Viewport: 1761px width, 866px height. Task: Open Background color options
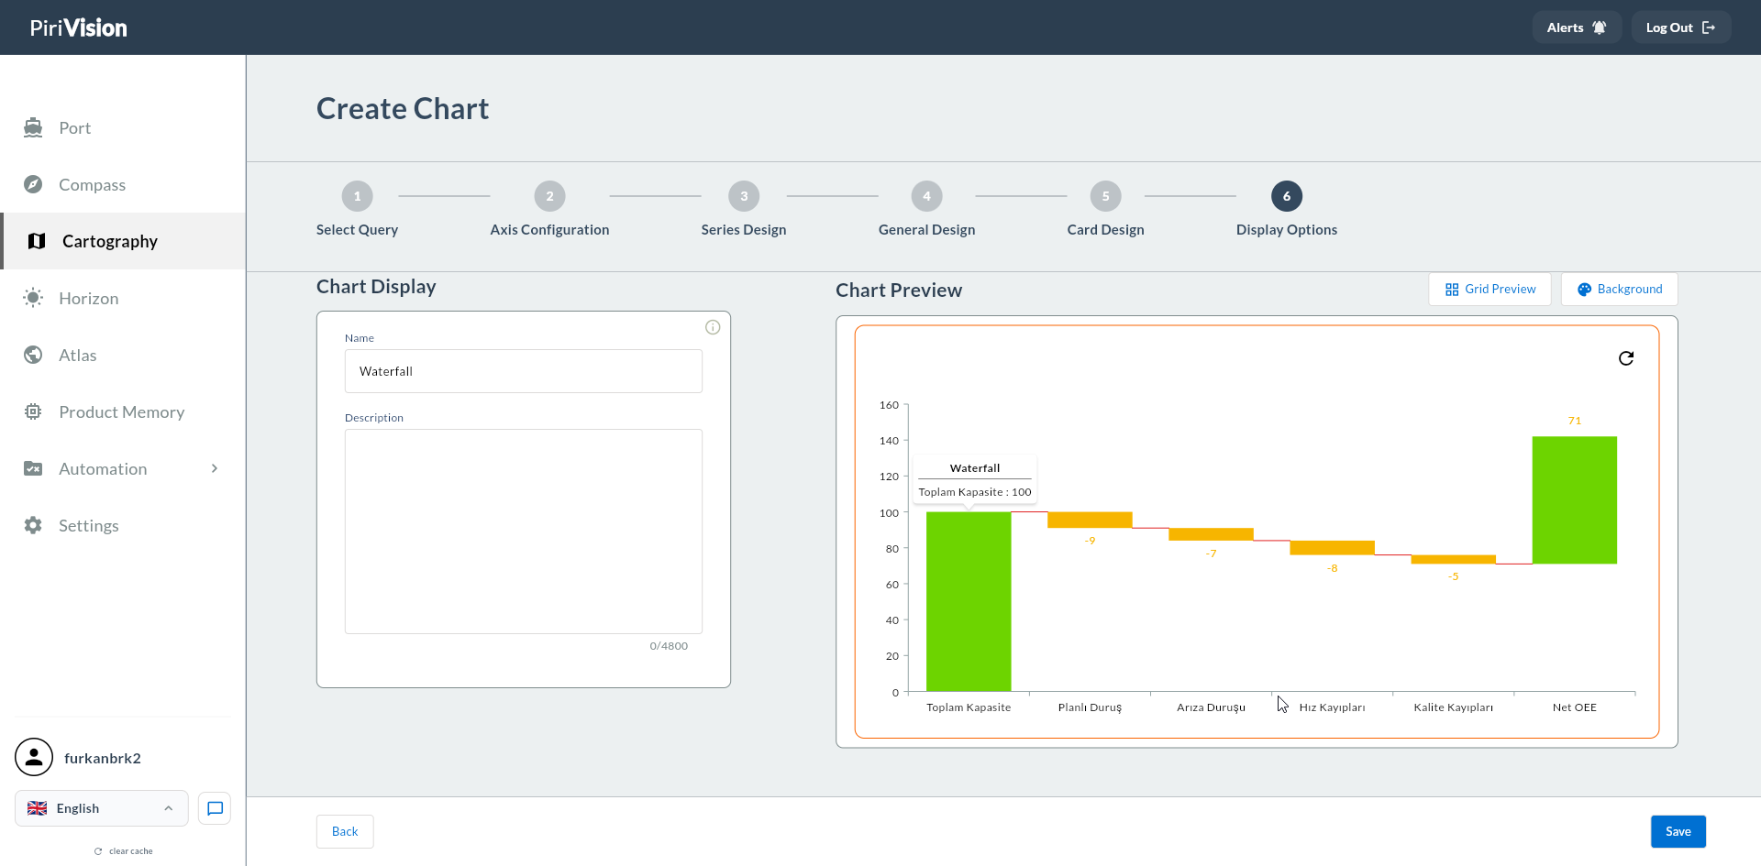[1620, 289]
